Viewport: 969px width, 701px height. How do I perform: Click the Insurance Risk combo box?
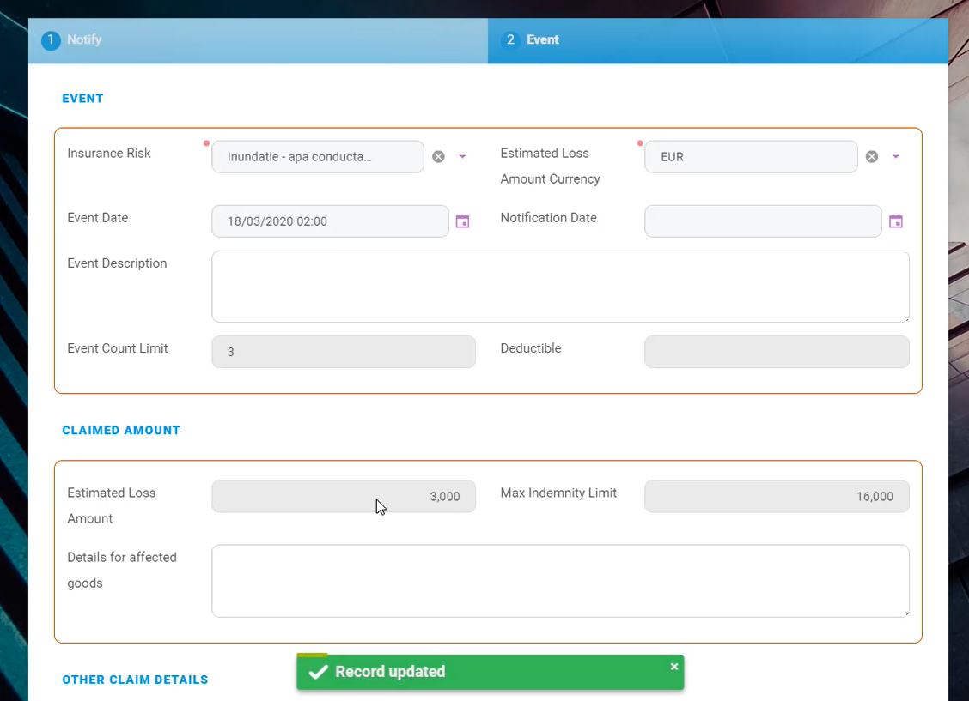pos(317,157)
